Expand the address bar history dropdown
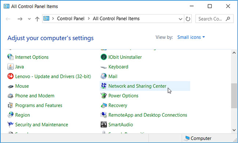Screen dimensions: 238x143 point(180,19)
